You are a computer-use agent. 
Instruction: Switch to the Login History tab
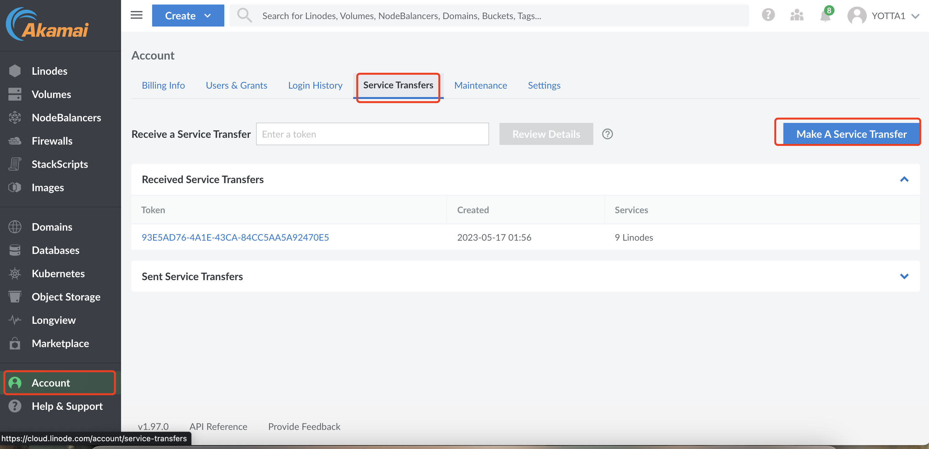[x=315, y=85]
